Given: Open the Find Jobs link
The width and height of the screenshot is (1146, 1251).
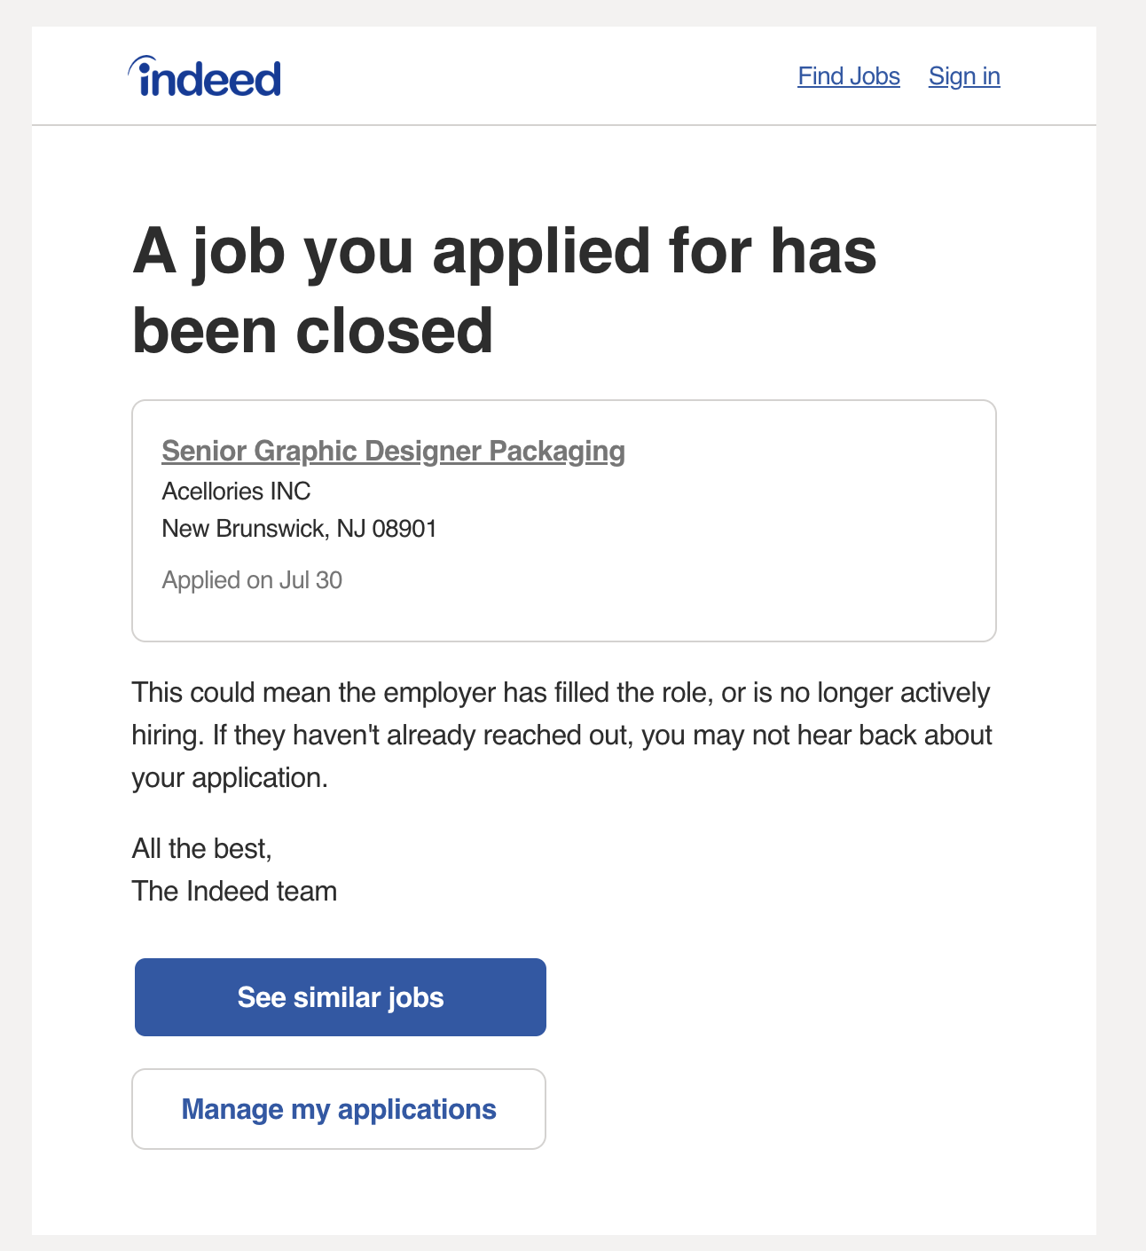Looking at the screenshot, I should pyautogui.click(x=849, y=76).
